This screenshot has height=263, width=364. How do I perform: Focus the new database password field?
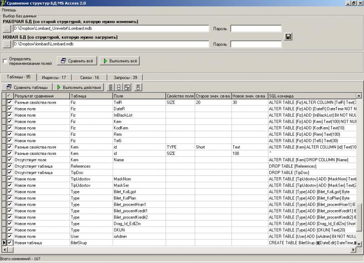click(256, 44)
